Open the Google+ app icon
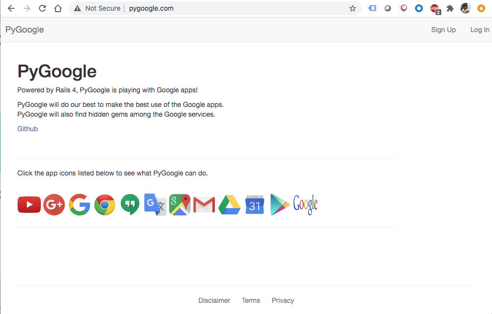The height and width of the screenshot is (314, 492). (x=54, y=205)
